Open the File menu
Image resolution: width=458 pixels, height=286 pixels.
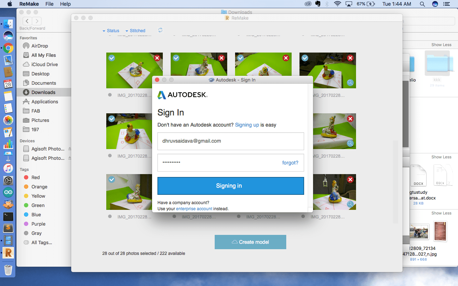click(49, 4)
